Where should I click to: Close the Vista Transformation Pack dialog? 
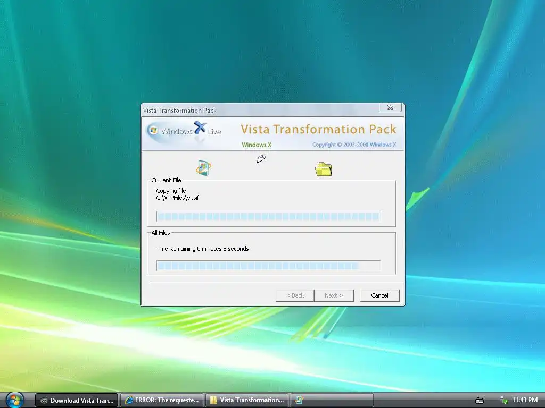click(x=390, y=107)
